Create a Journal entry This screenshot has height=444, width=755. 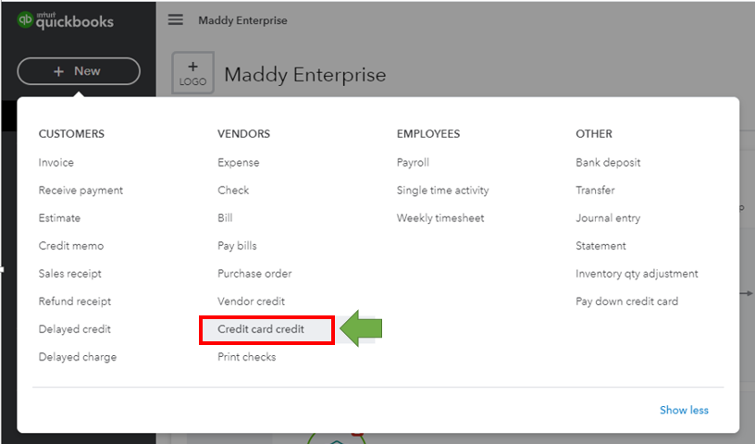pyautogui.click(x=608, y=218)
